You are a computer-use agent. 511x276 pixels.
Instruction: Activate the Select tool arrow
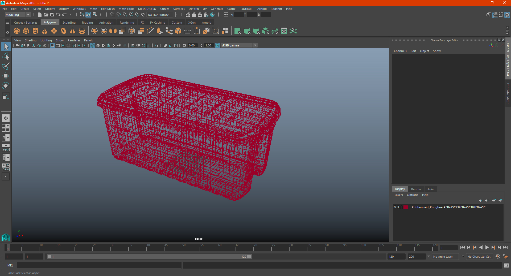click(6, 46)
